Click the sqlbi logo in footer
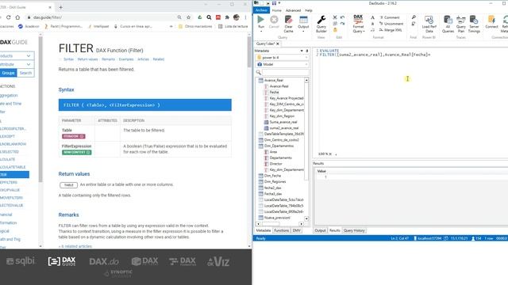Viewport: 508px width, 285px height. (21, 260)
